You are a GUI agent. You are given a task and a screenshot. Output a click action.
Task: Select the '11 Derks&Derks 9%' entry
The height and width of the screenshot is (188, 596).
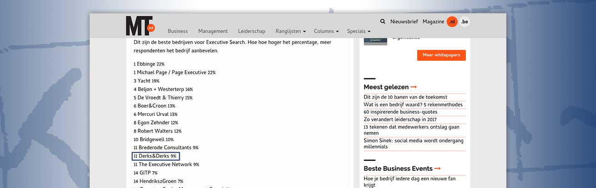[156, 156]
